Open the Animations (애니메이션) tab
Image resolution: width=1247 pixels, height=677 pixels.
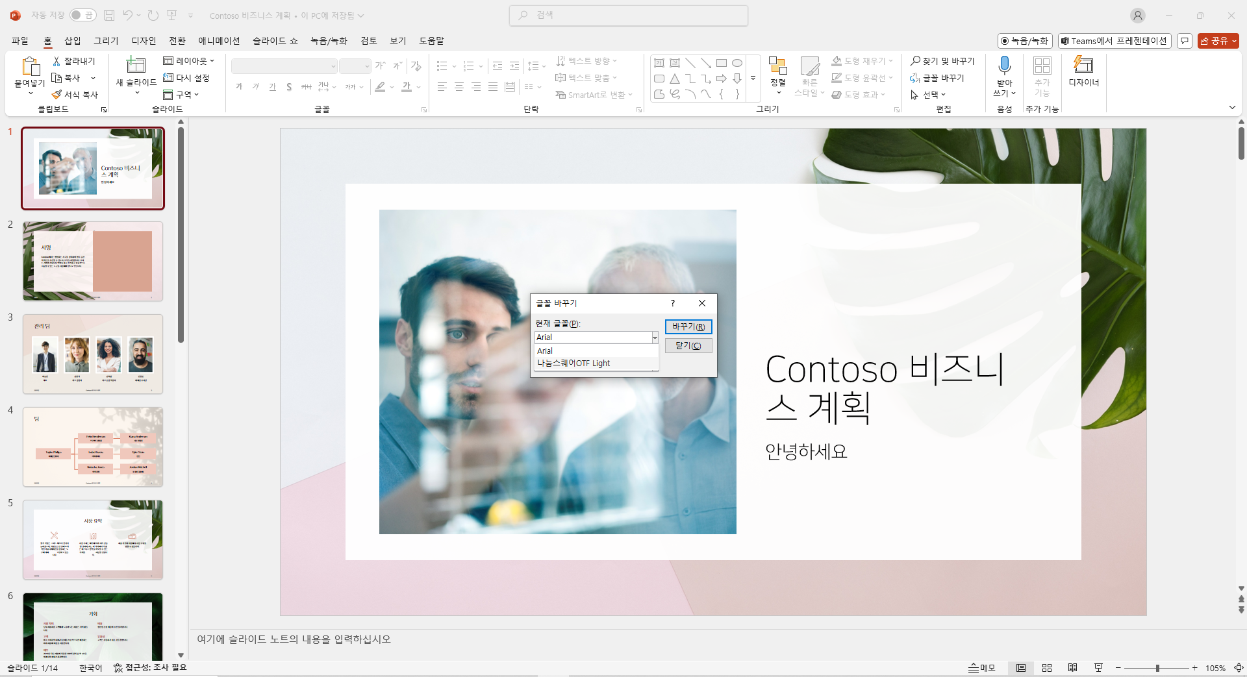[x=219, y=41]
